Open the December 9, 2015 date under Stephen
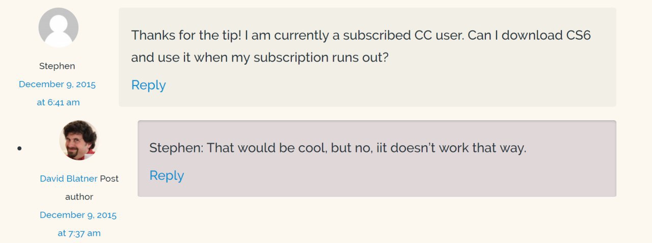The image size is (652, 243). pyautogui.click(x=57, y=84)
